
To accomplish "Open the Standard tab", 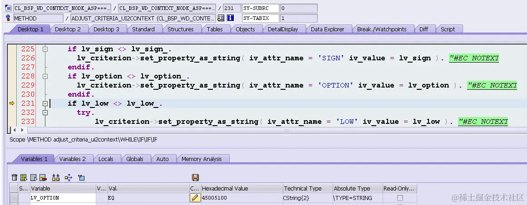I will (x=143, y=29).
